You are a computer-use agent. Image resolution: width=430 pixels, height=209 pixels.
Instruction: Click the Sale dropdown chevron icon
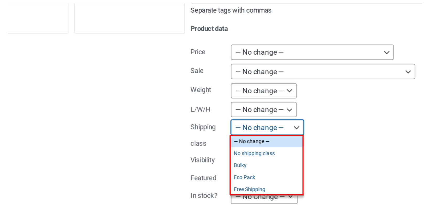[408, 72]
